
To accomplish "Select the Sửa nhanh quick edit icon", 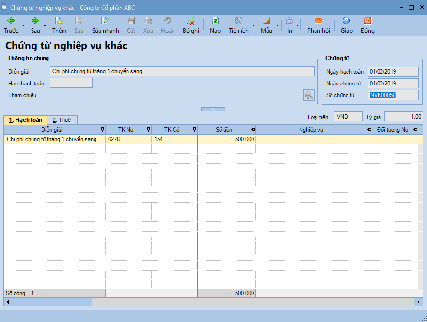I will 105,22.
